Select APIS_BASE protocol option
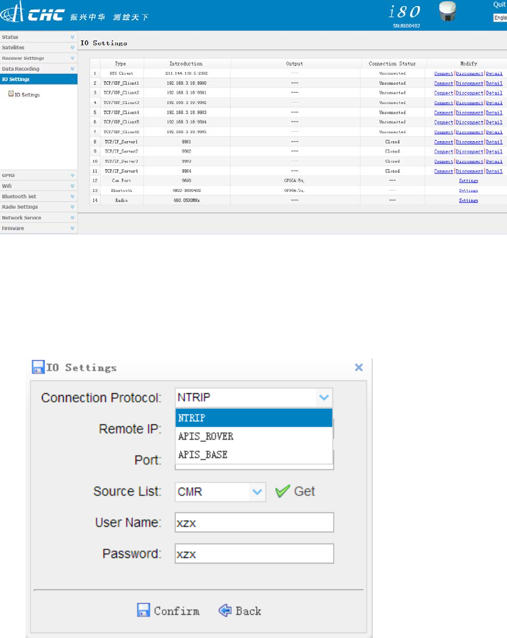This screenshot has width=507, height=638. pos(254,454)
